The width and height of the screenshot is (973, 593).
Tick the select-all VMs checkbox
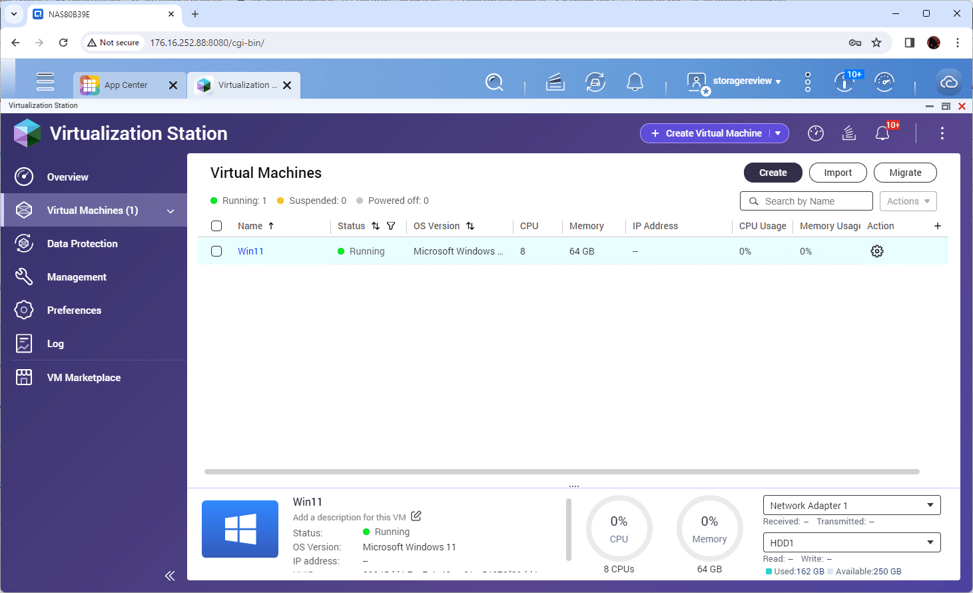click(216, 226)
